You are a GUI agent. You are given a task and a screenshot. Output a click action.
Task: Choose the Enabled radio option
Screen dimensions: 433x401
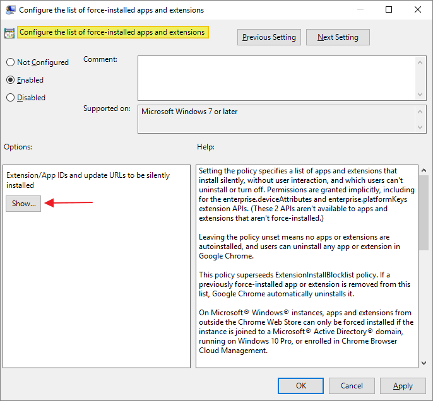(10, 80)
